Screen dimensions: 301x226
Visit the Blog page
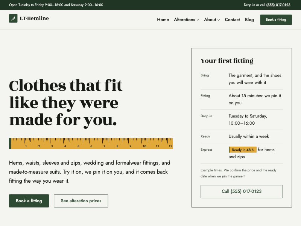click(x=249, y=20)
